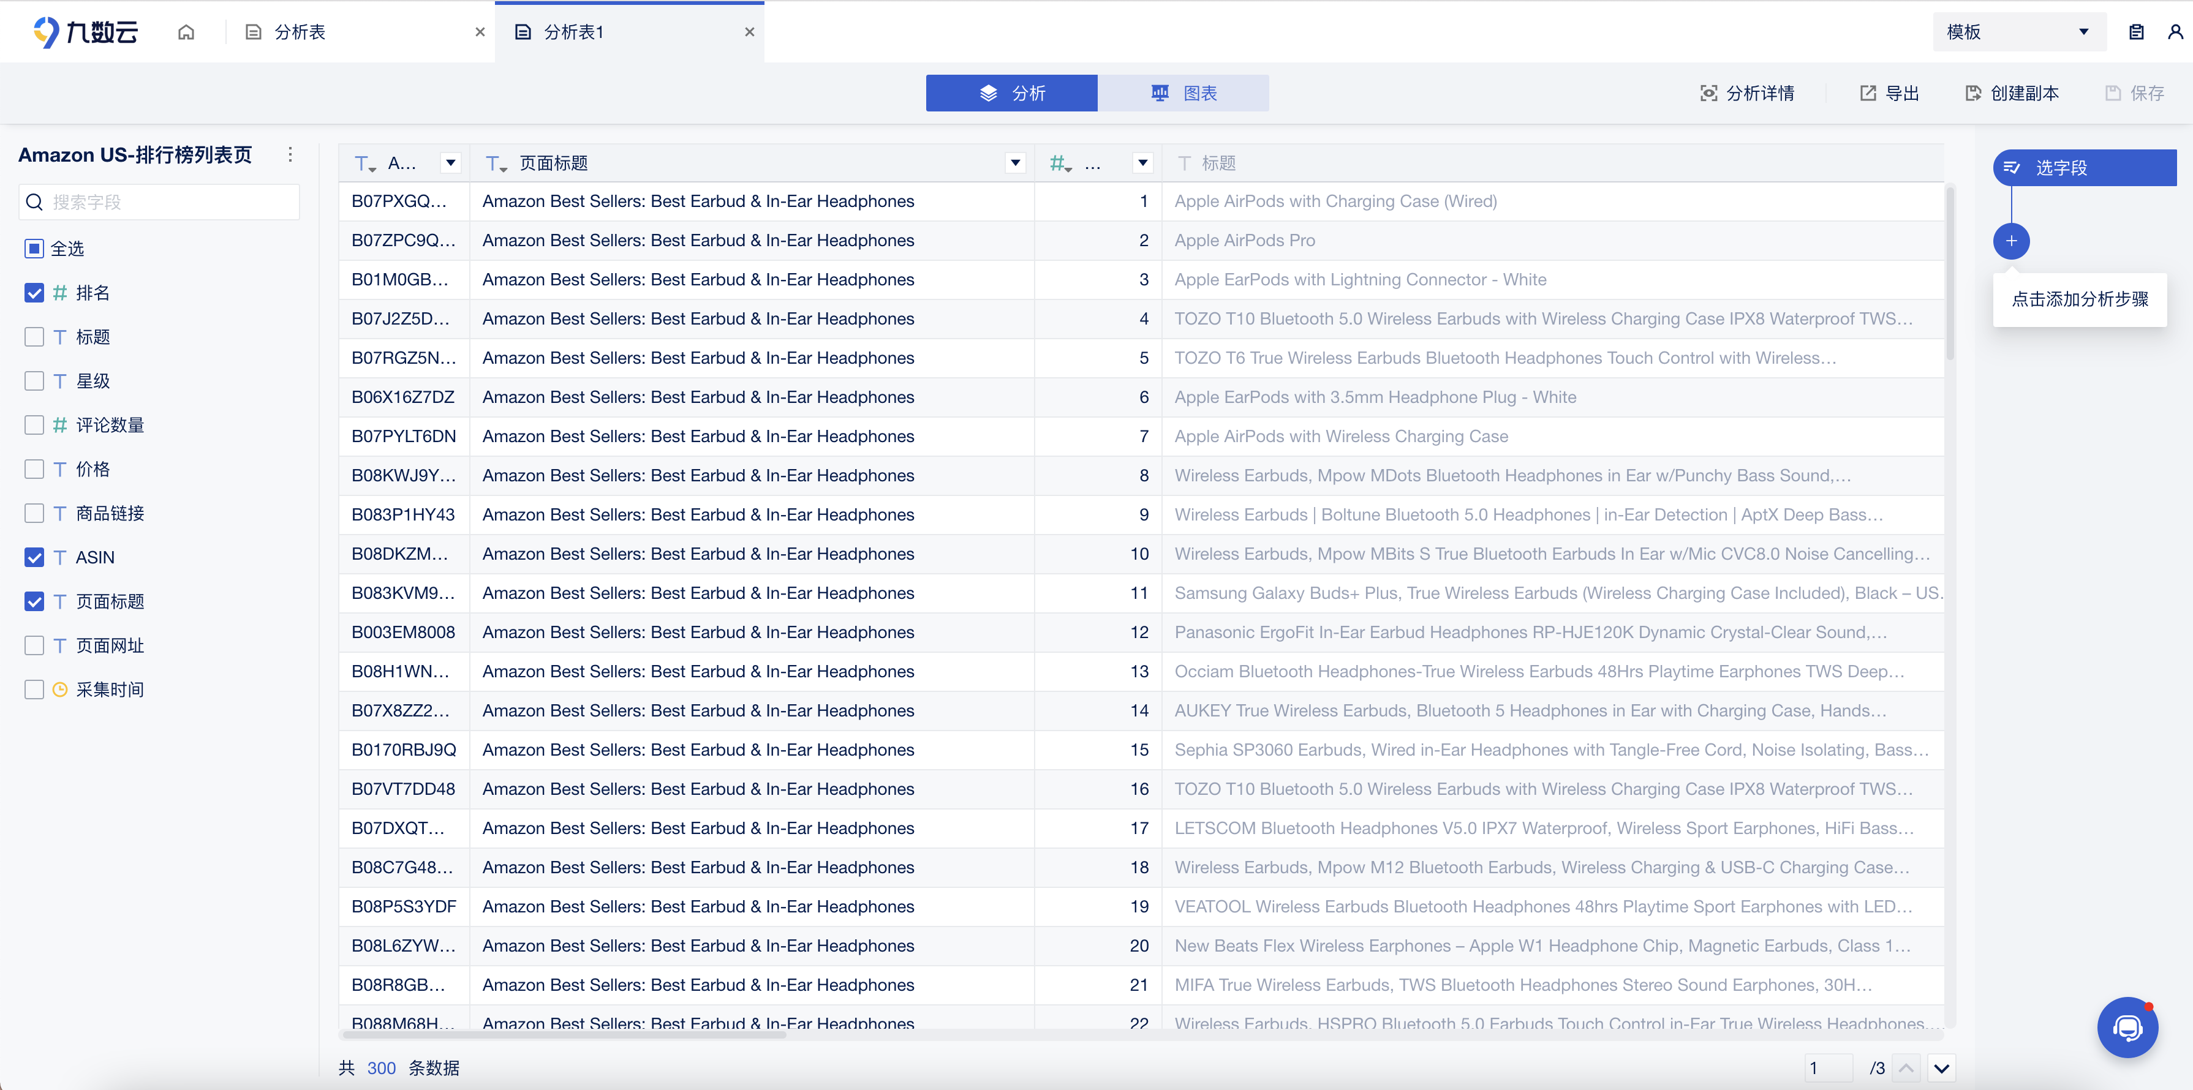Click the 搜索字段 search box

159,201
